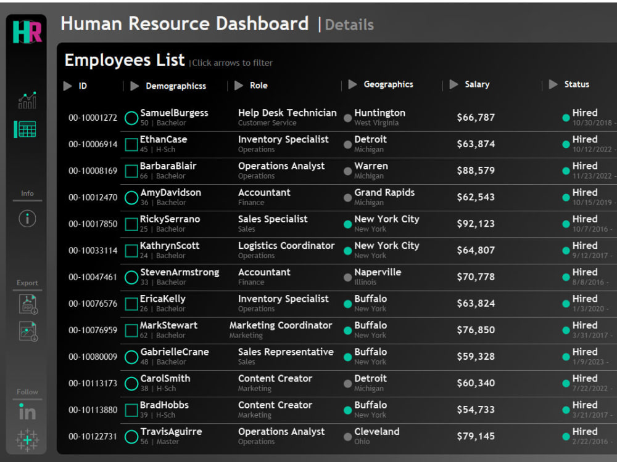Screen dimensions: 617x462
Task: Select the HR logo at top left
Action: (x=27, y=31)
